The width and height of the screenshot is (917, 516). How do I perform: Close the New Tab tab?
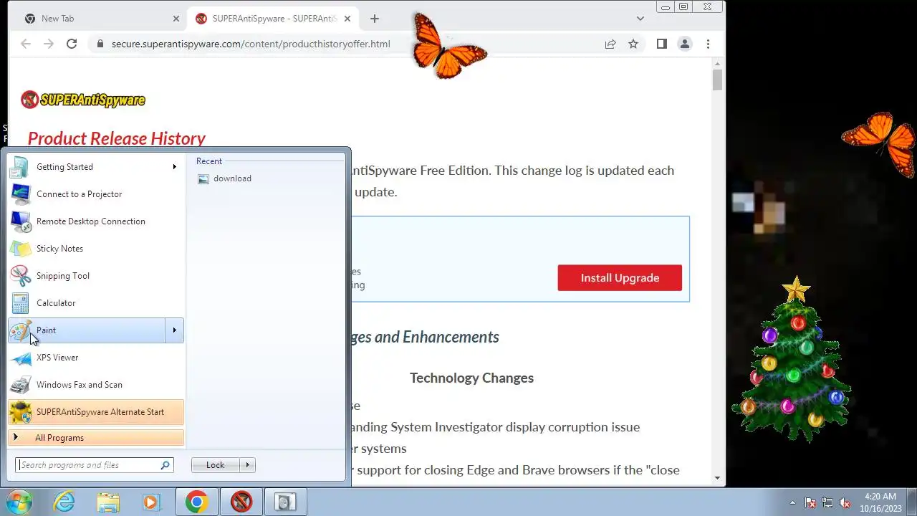click(176, 19)
